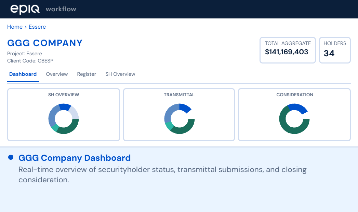Switch to the Overview tab

pos(57,74)
